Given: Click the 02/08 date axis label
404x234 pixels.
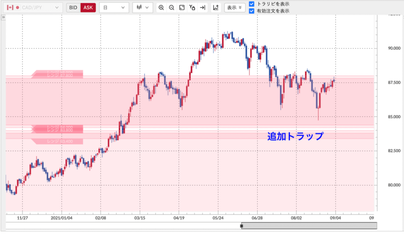Looking at the screenshot, I should click(101, 218).
